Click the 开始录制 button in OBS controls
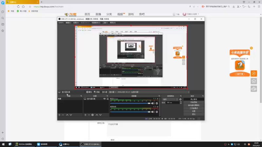This screenshot has height=147, width=262. tap(194, 102)
